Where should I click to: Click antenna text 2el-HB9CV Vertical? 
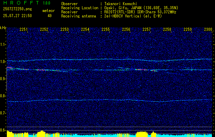coord(123,16)
